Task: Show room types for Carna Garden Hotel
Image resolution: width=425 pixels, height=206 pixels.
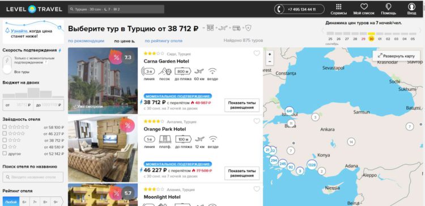Action: [x=242, y=105]
